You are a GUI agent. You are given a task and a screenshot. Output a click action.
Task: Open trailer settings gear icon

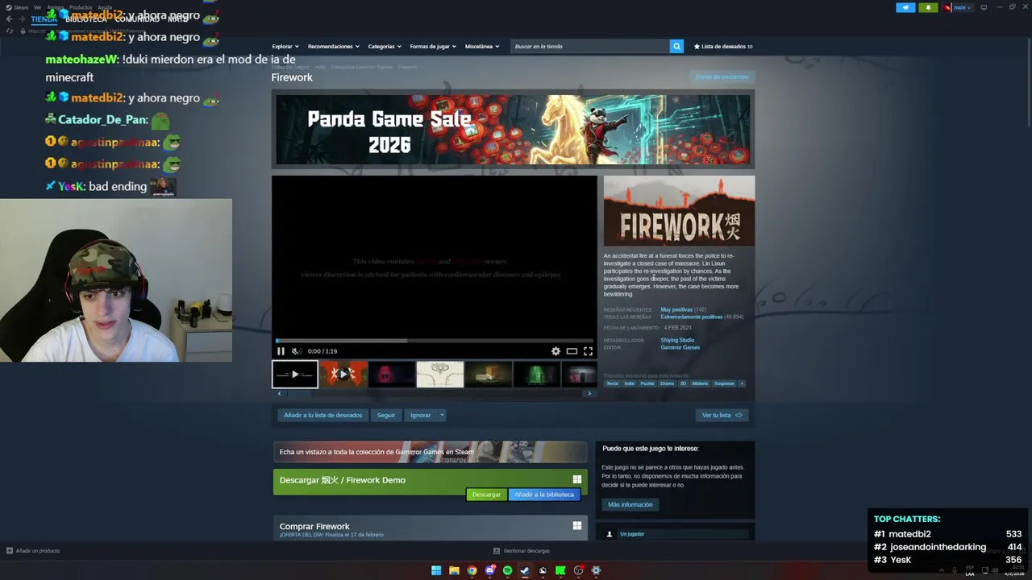(556, 351)
